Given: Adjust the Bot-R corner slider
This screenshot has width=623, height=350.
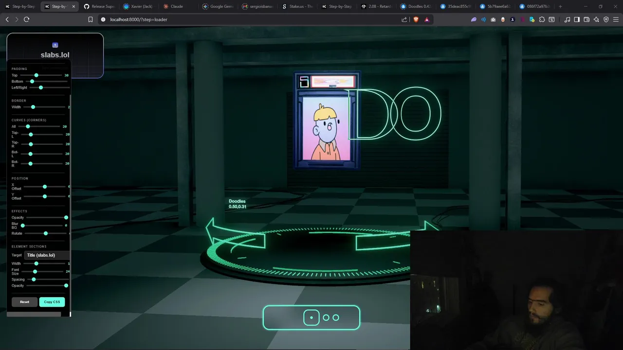Looking at the screenshot, I should click(x=43, y=163).
